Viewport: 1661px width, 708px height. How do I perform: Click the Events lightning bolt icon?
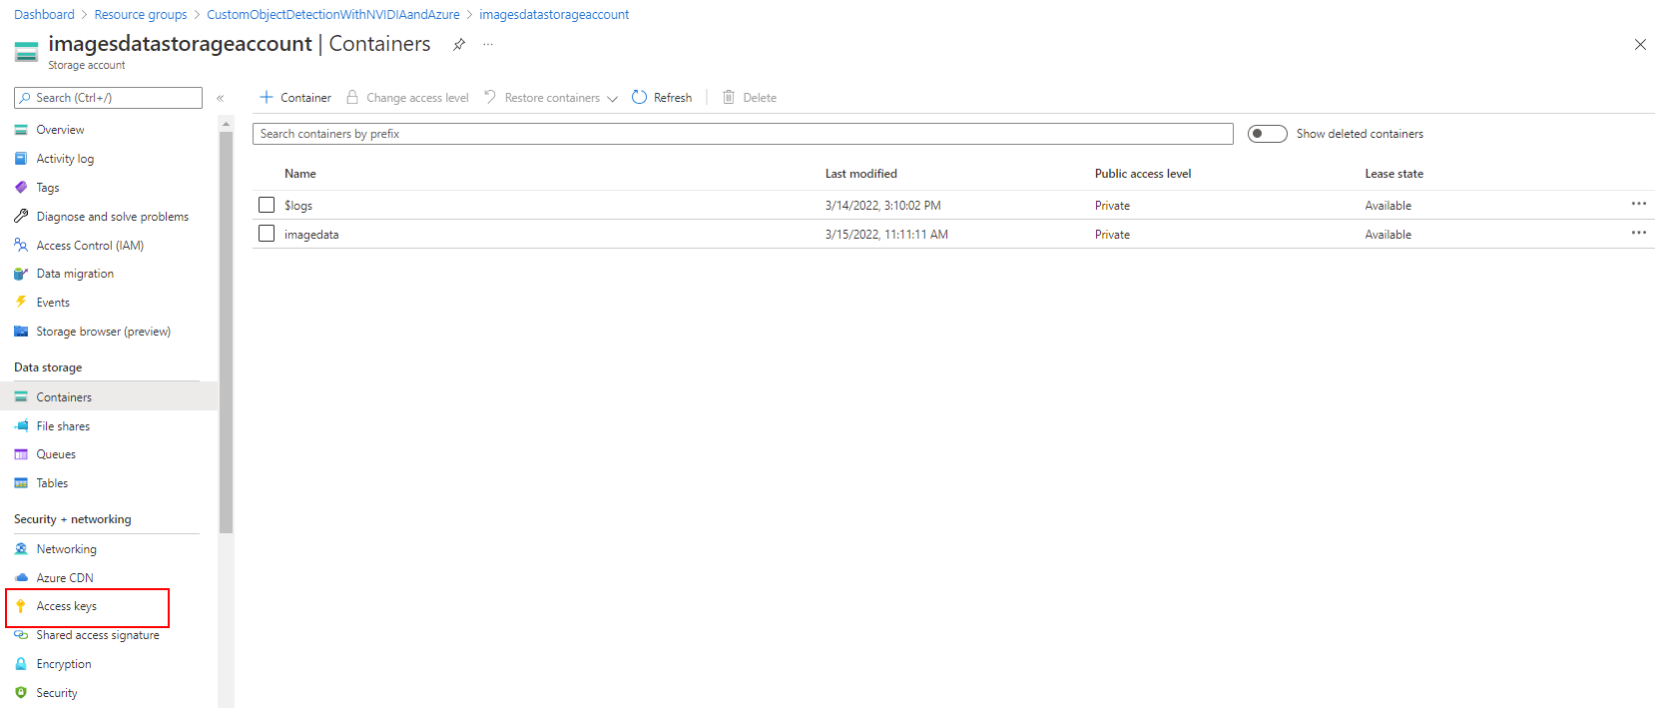21,302
